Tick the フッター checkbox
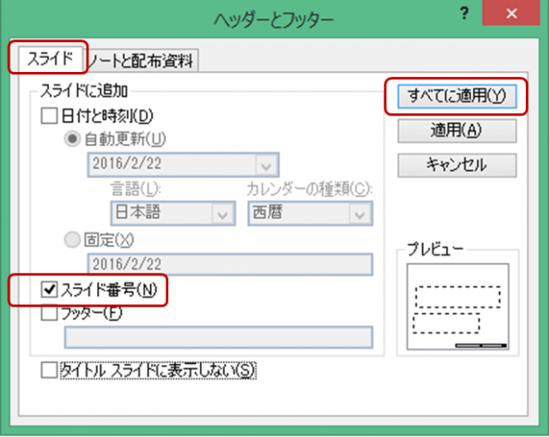 [x=50, y=314]
